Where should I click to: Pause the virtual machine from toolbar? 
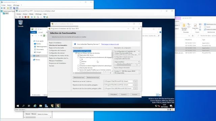32,17
